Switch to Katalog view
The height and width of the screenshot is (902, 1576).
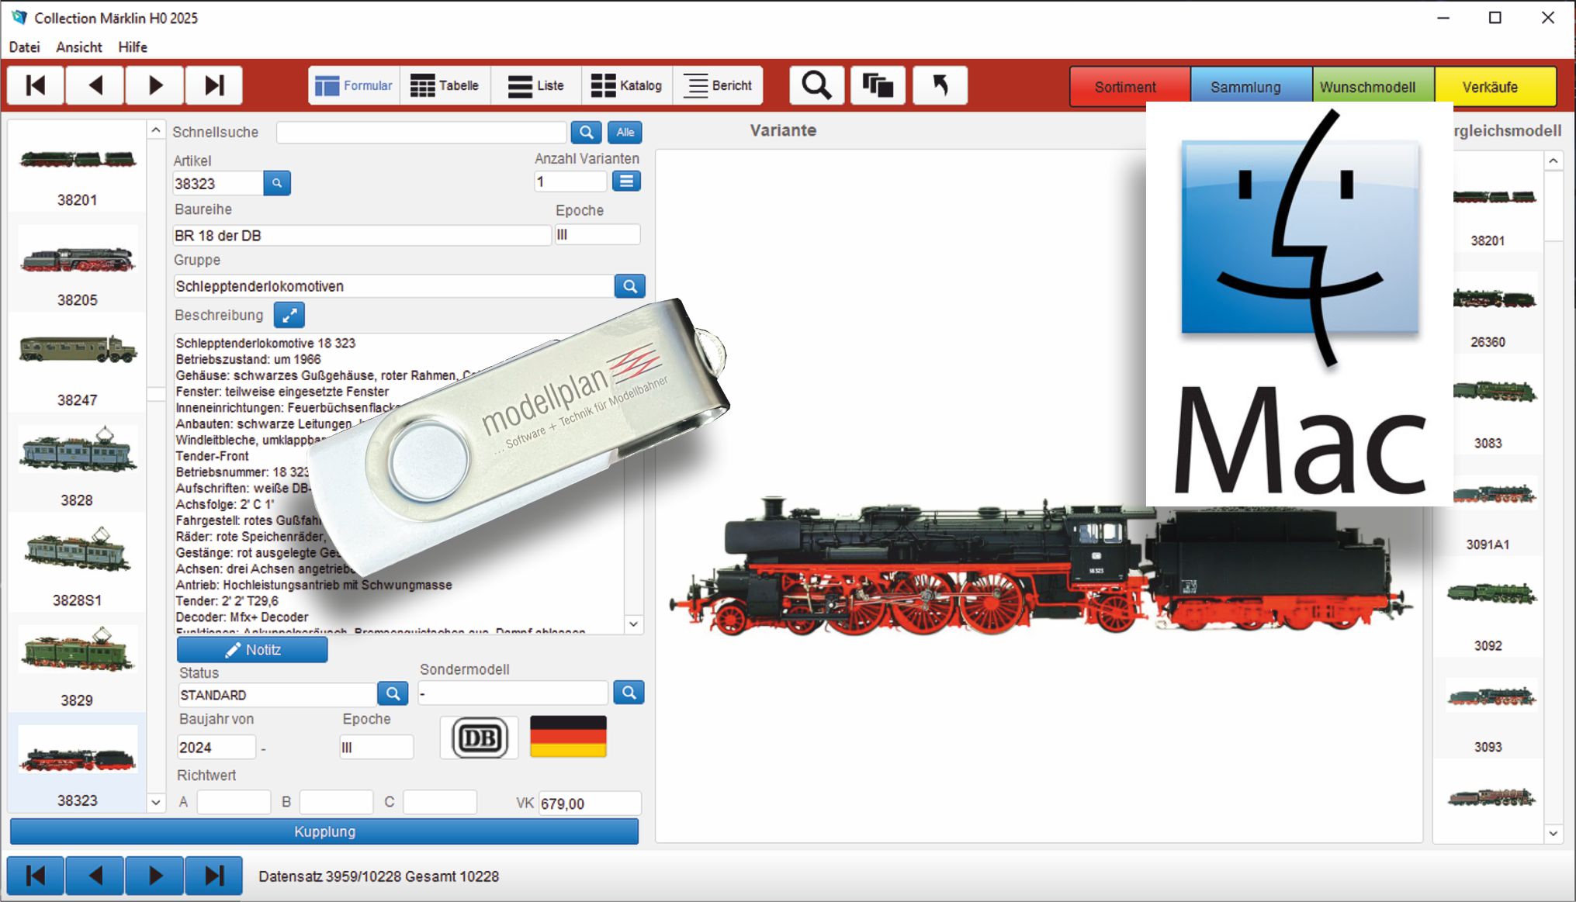(x=626, y=85)
